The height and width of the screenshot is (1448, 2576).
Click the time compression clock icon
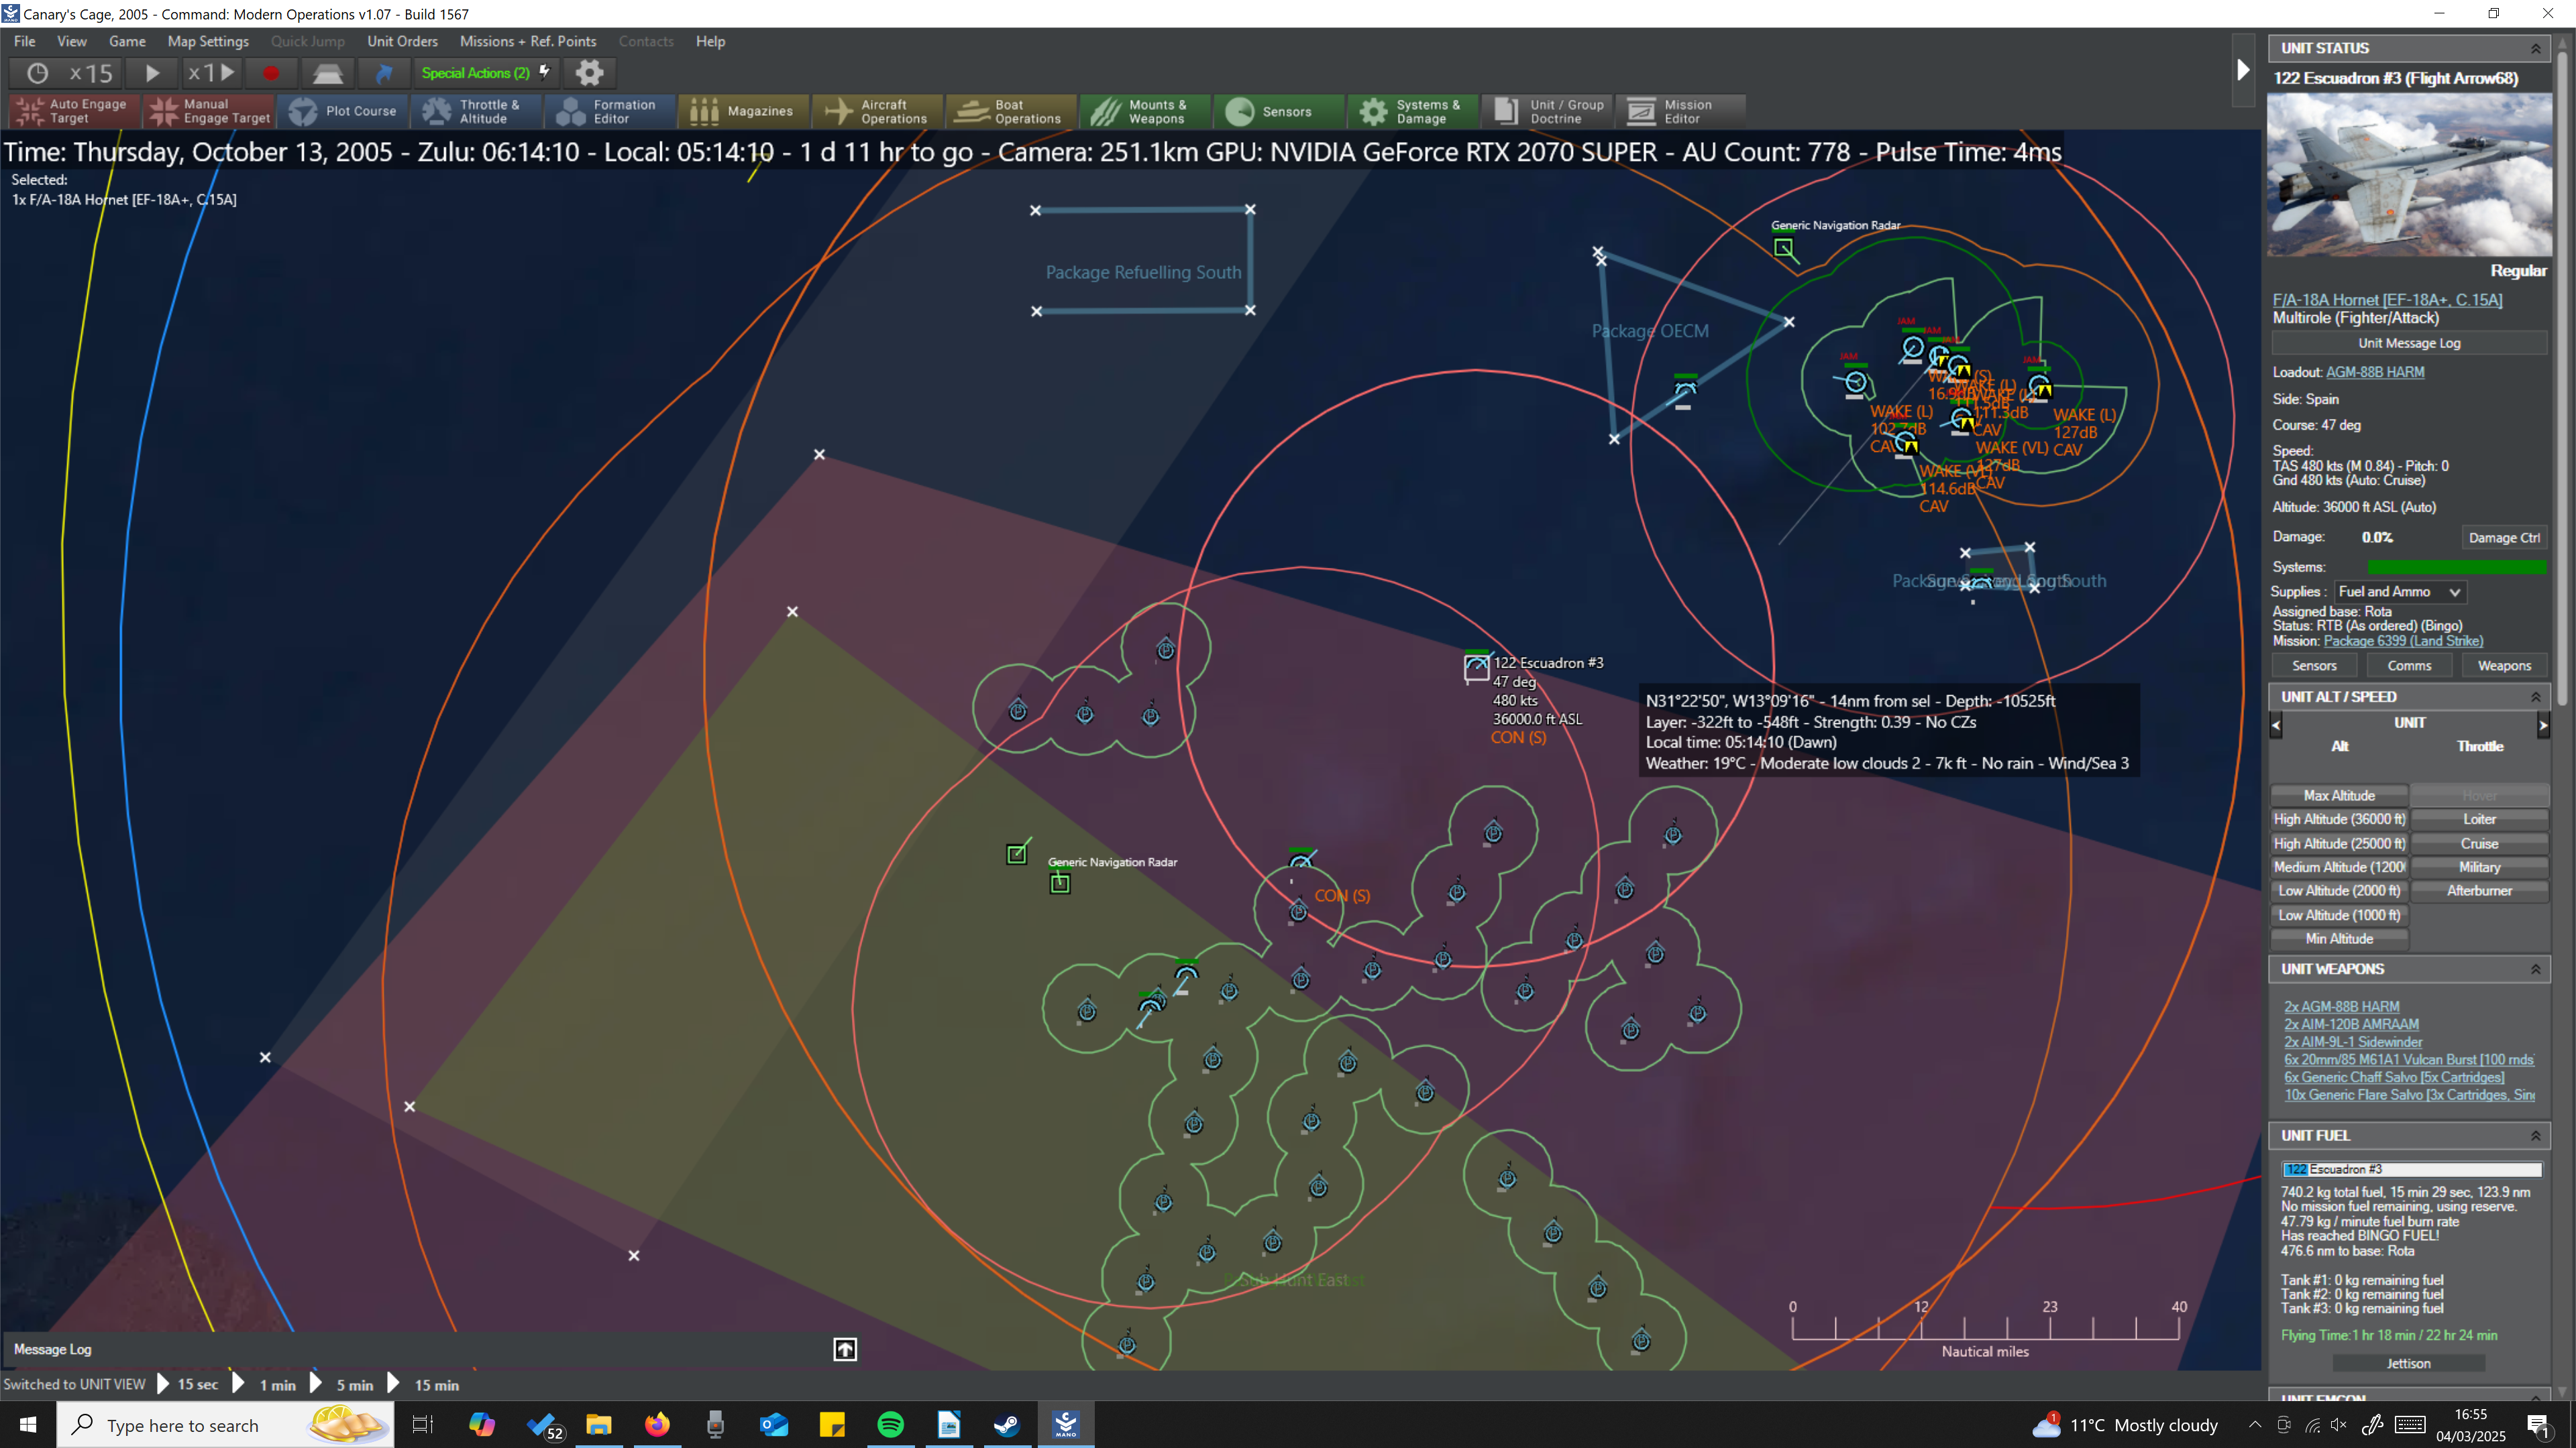tap(37, 73)
